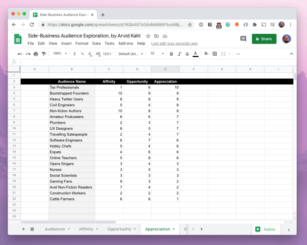307x245 pixels.
Task: Reload the page in Chrome
Action: tap(32, 25)
